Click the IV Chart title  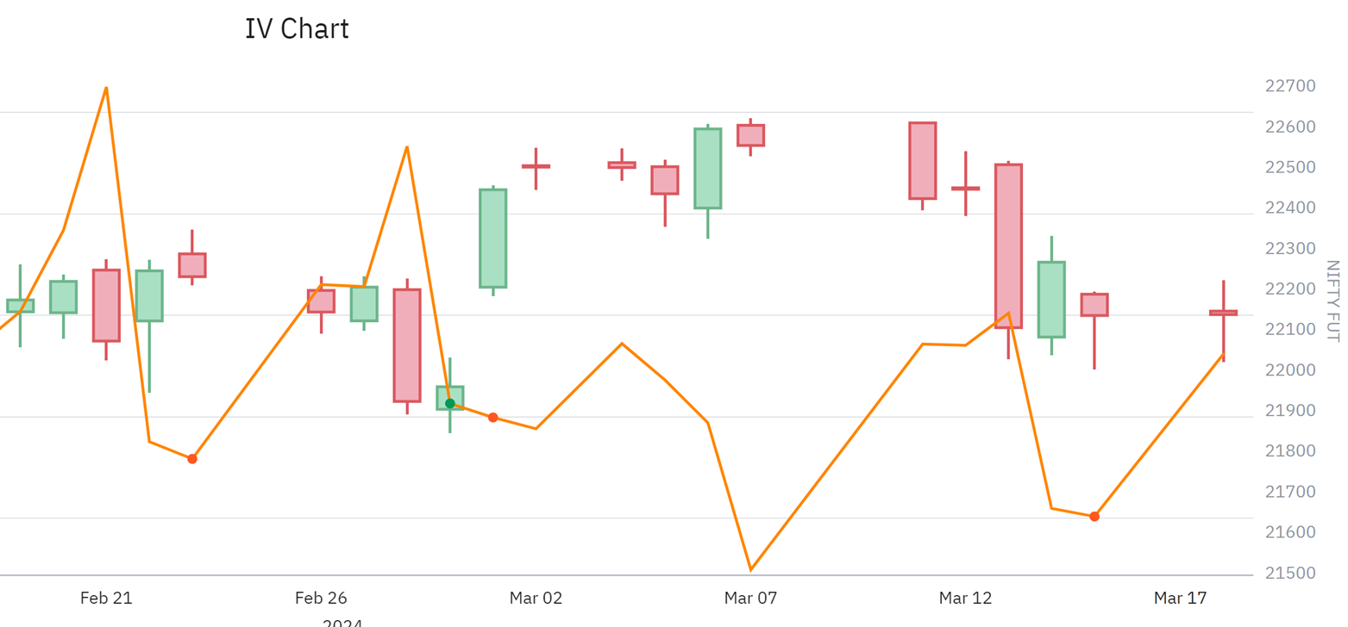click(297, 29)
